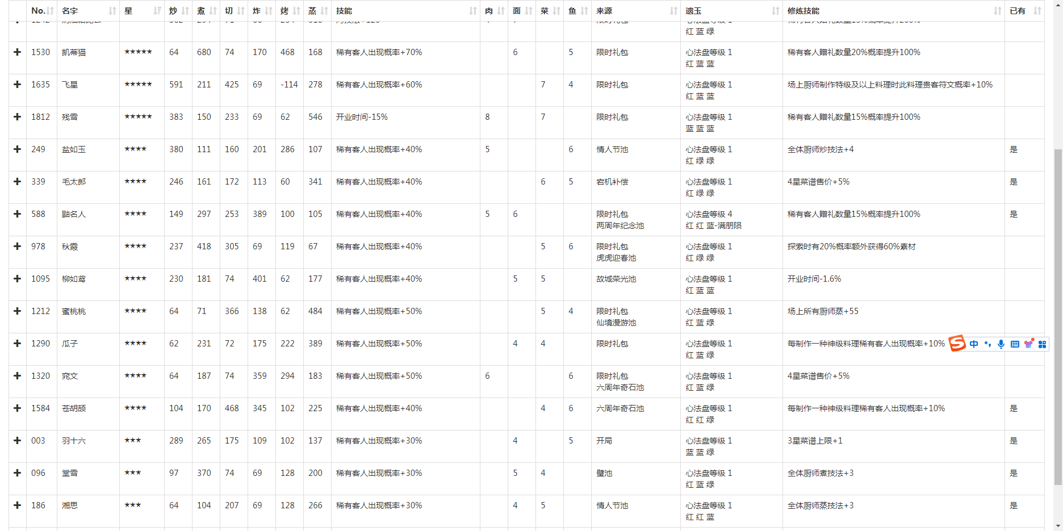Sort by 肉 column
This screenshot has height=531, width=1063.
coord(494,11)
